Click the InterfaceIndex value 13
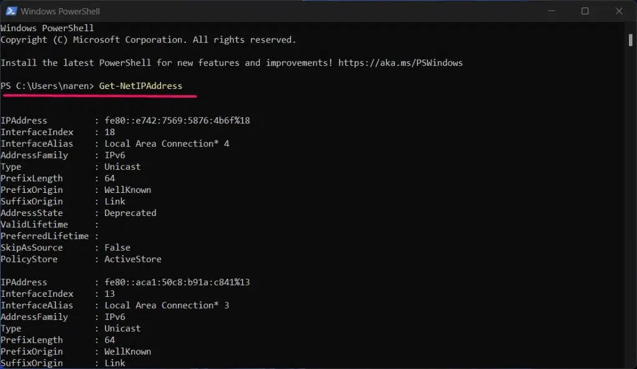Screen dimensions: 637x369 pos(109,294)
